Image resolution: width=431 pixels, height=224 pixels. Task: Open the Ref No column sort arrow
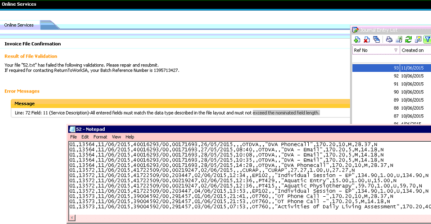pyautogui.click(x=396, y=51)
